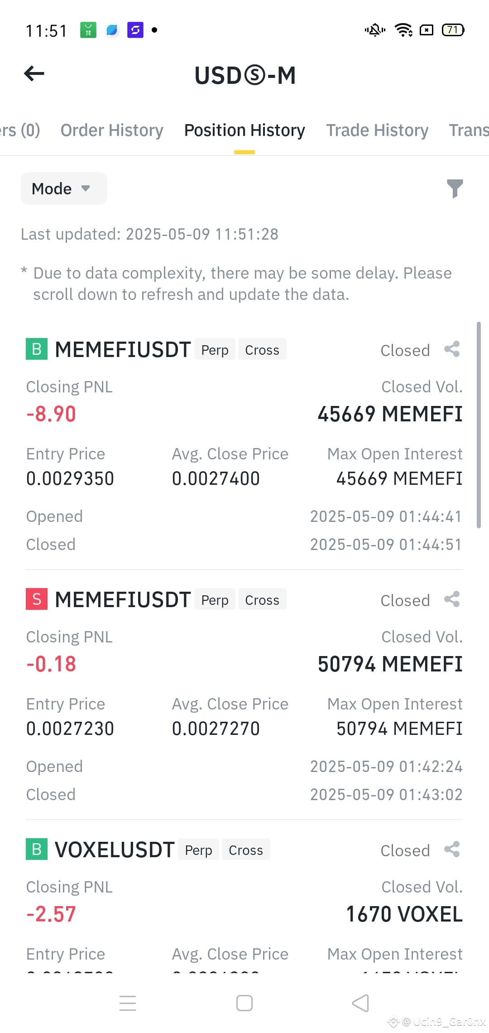Select the Position History tab

point(244,130)
